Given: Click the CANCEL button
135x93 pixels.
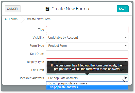Looking at the screenshot, I should pos(13,9).
